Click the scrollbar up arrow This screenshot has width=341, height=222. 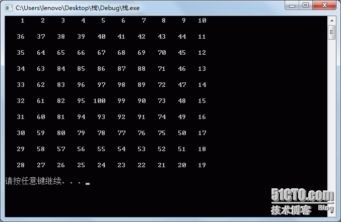[x=332, y=21]
